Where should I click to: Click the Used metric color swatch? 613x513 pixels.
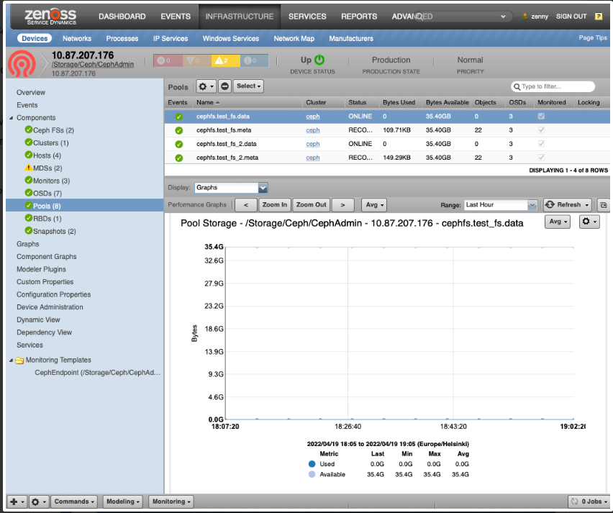pos(310,464)
